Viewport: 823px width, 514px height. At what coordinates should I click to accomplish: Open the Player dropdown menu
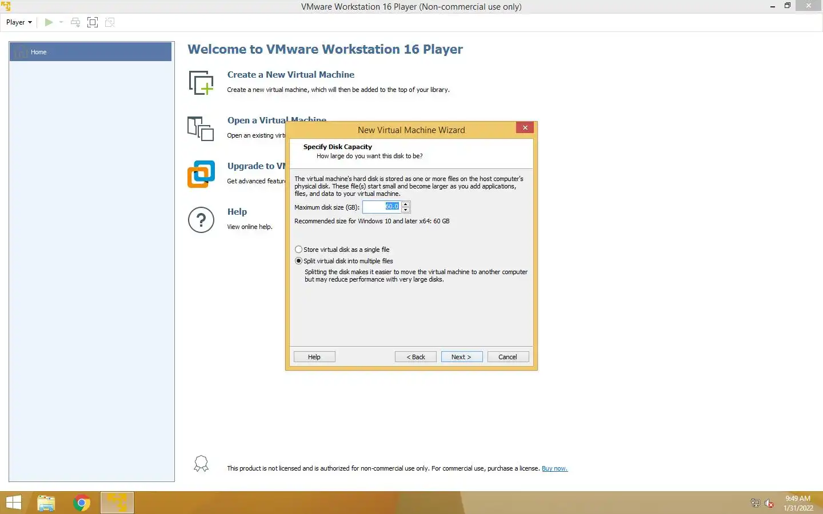coord(19,22)
